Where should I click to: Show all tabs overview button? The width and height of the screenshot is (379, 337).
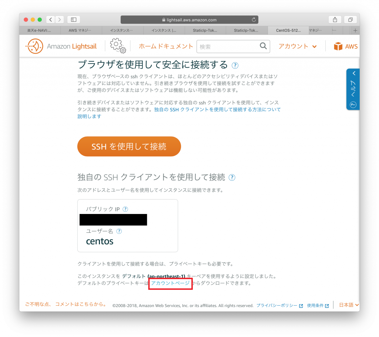click(351, 20)
